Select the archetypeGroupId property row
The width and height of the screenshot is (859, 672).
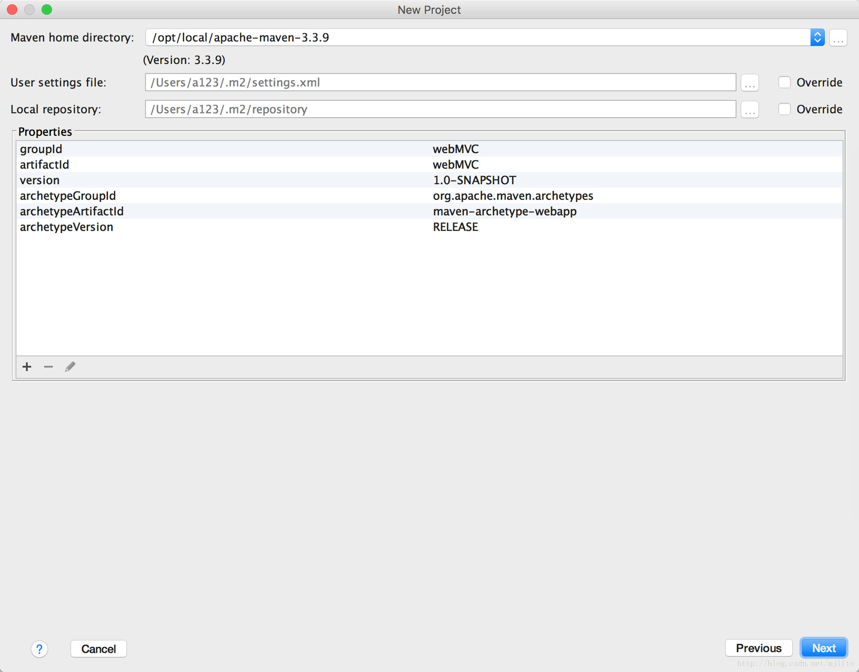(429, 196)
